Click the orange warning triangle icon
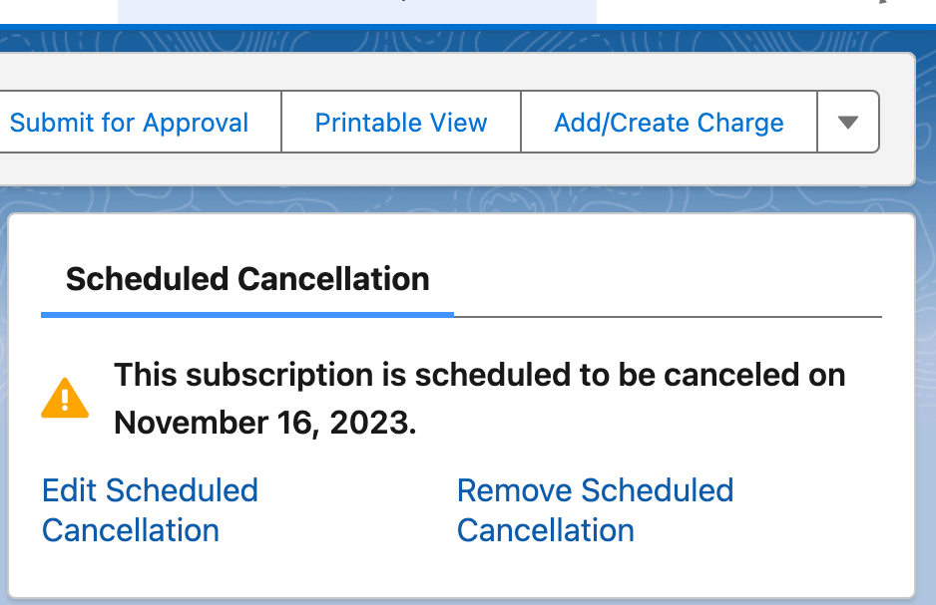This screenshot has height=605, width=936. point(65,398)
